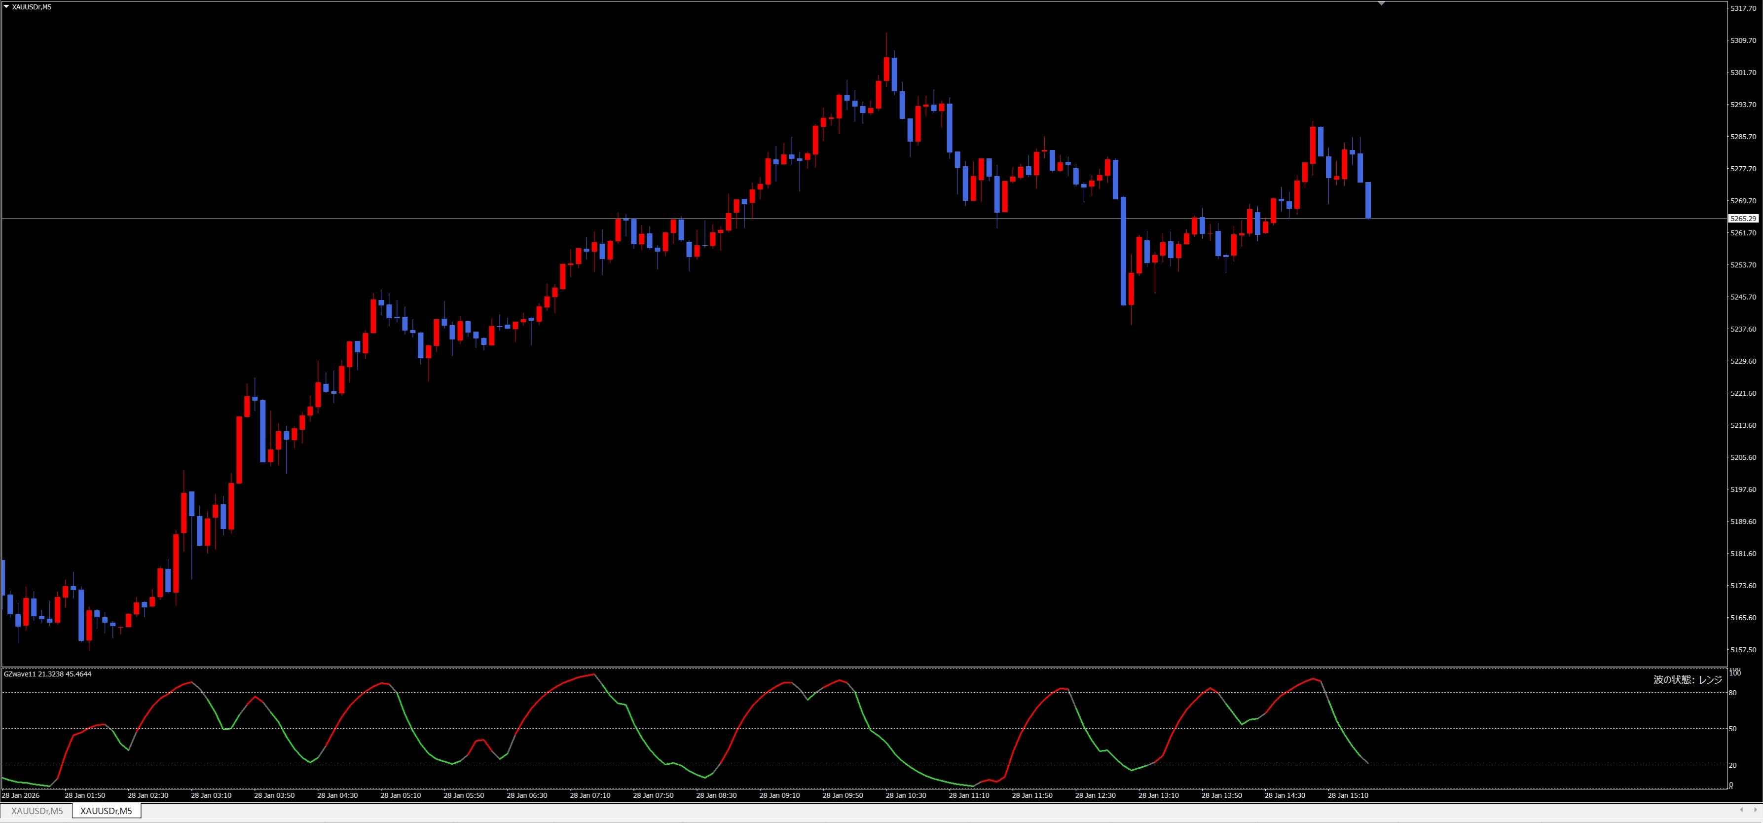
Task: Click the 5317.70 price axis label
Action: pos(1743,8)
